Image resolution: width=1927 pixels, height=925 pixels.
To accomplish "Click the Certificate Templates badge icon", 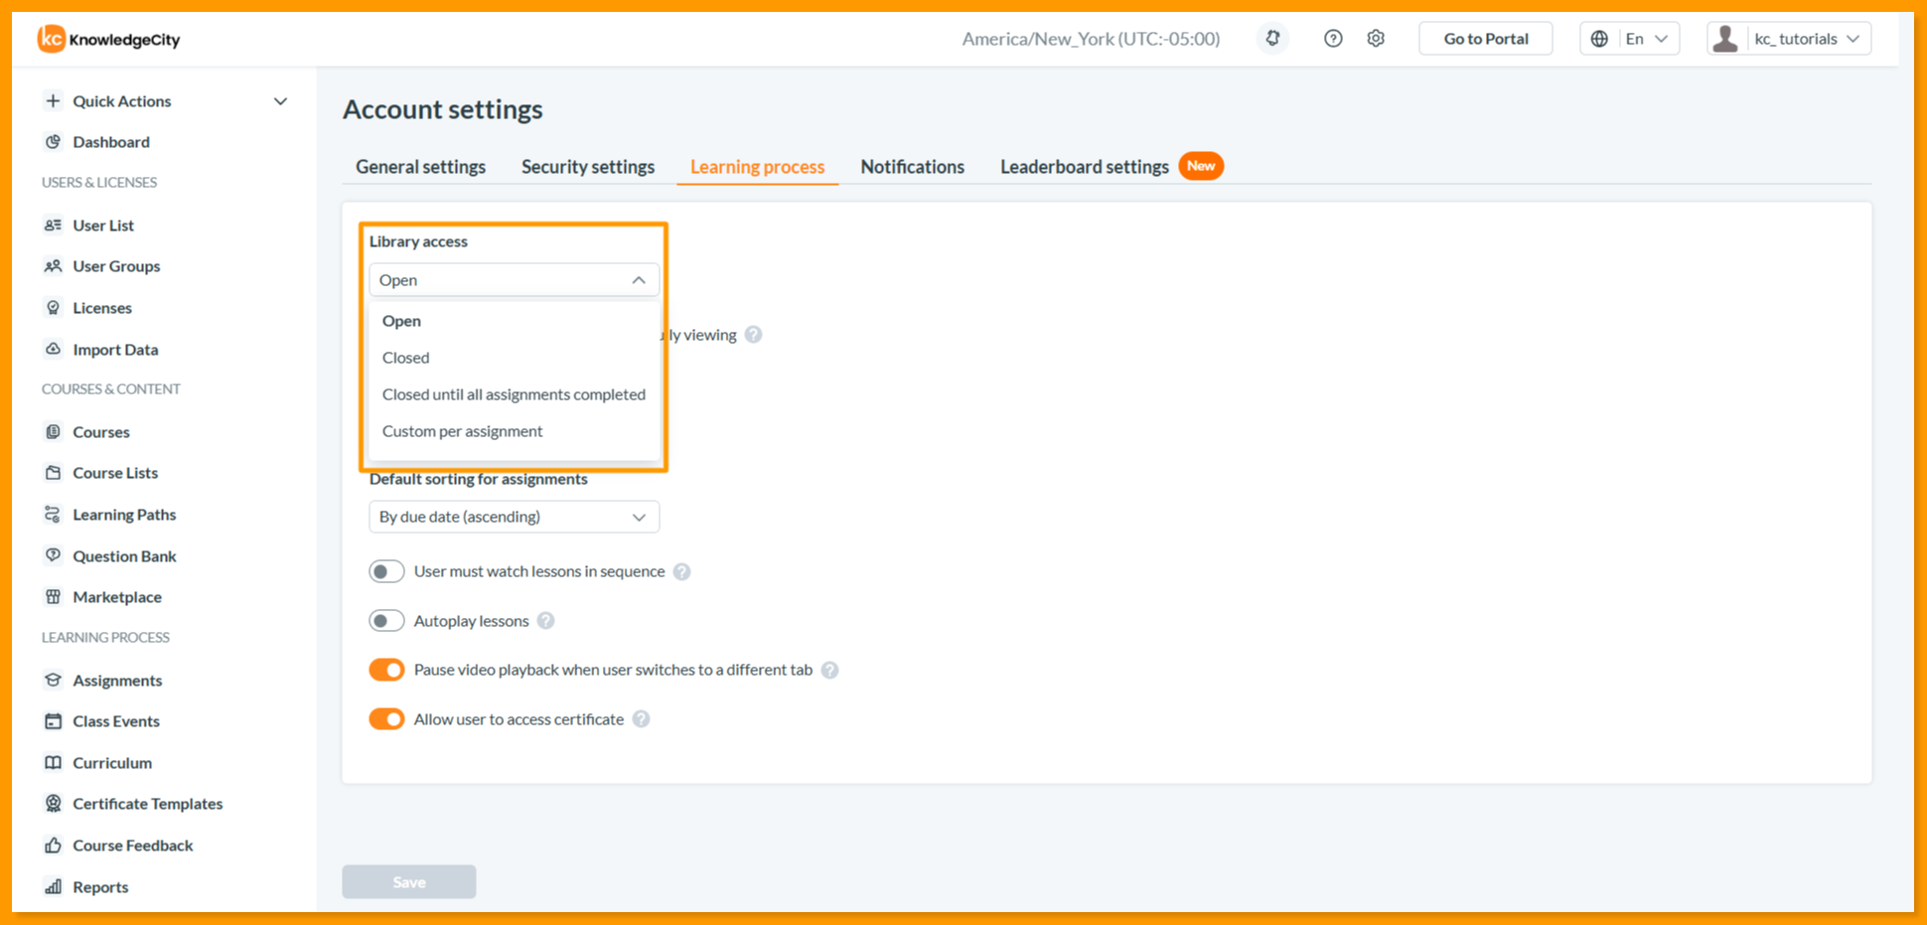I will 54,804.
